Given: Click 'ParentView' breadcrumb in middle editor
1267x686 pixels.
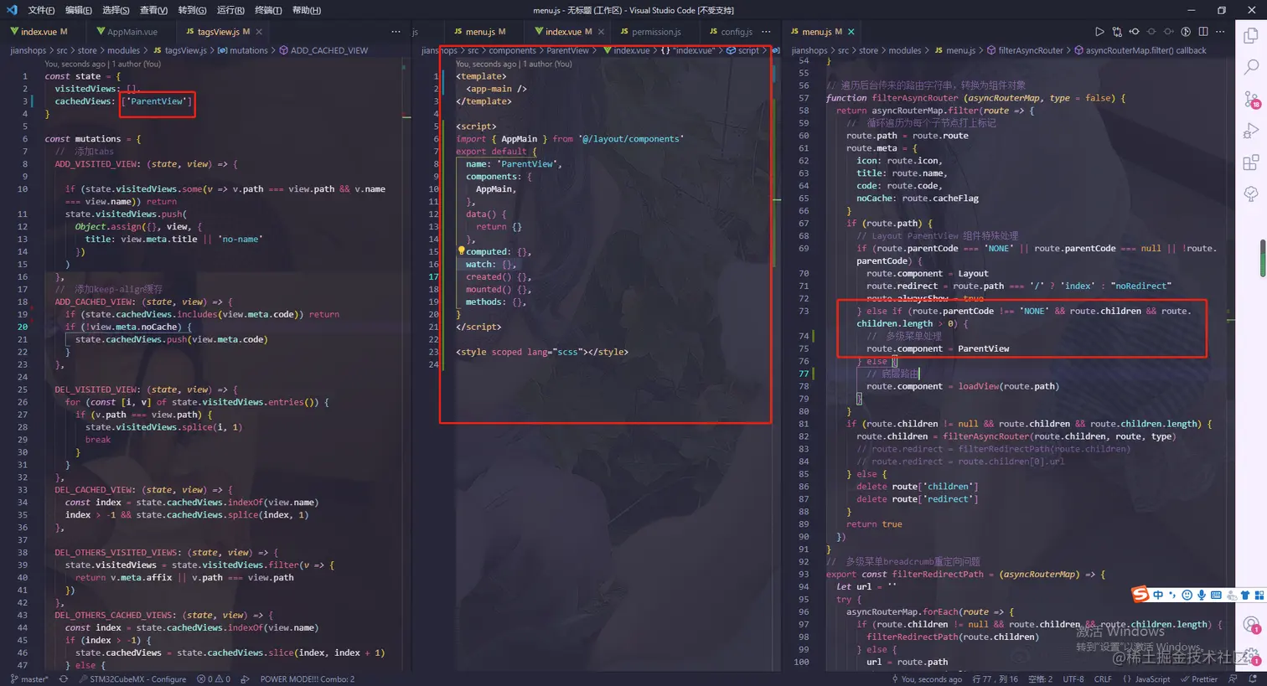Looking at the screenshot, I should (567, 50).
